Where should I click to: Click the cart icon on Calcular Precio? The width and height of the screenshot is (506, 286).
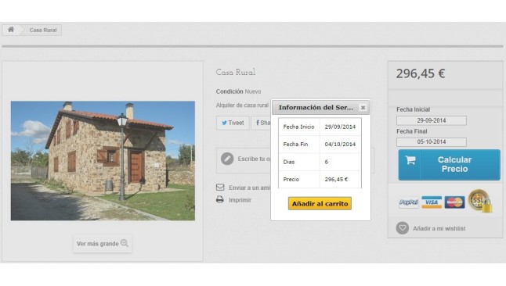click(x=410, y=160)
